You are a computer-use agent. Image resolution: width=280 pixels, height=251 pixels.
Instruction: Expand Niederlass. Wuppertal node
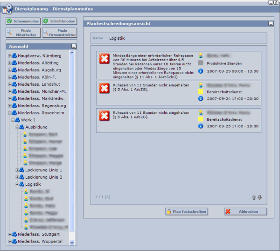10,241
